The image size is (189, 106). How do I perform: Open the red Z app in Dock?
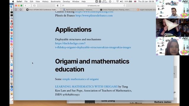12,21
